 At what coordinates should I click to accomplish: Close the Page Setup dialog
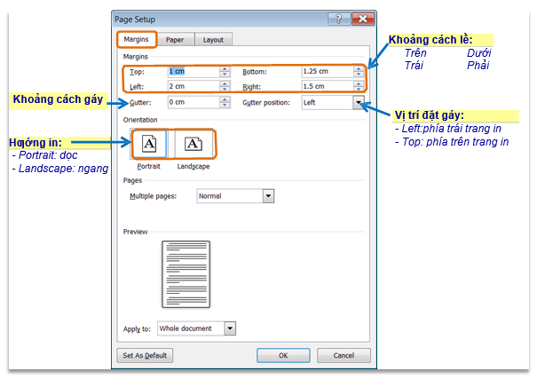(360, 18)
